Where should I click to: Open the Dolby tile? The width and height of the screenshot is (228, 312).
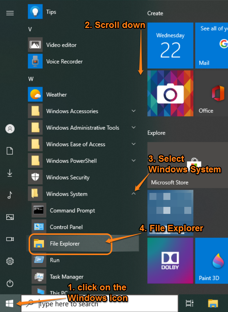click(x=170, y=261)
